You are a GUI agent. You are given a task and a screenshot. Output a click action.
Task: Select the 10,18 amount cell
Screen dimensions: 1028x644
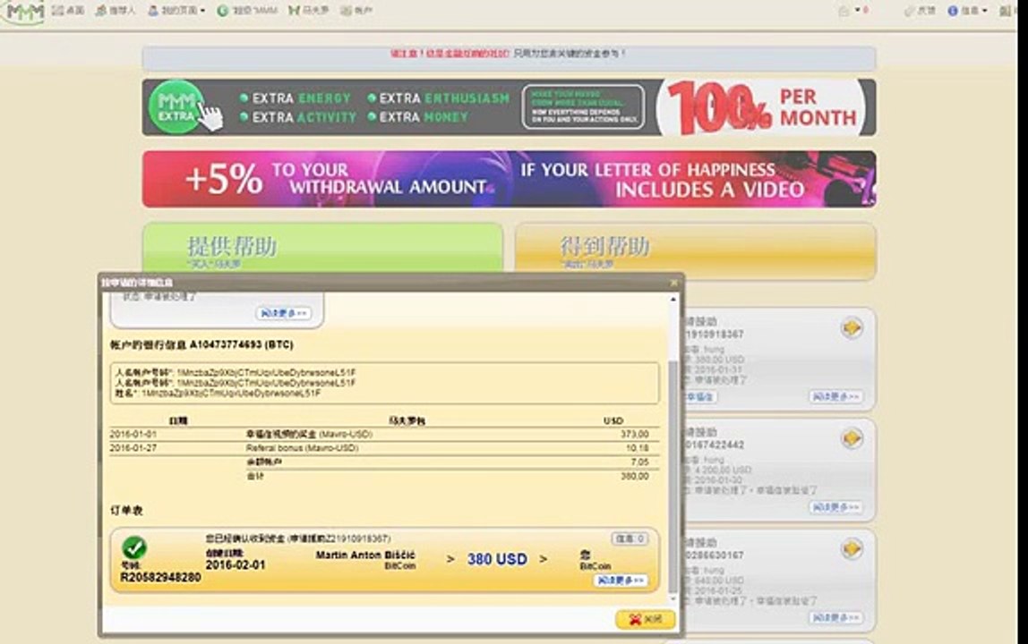coord(638,448)
